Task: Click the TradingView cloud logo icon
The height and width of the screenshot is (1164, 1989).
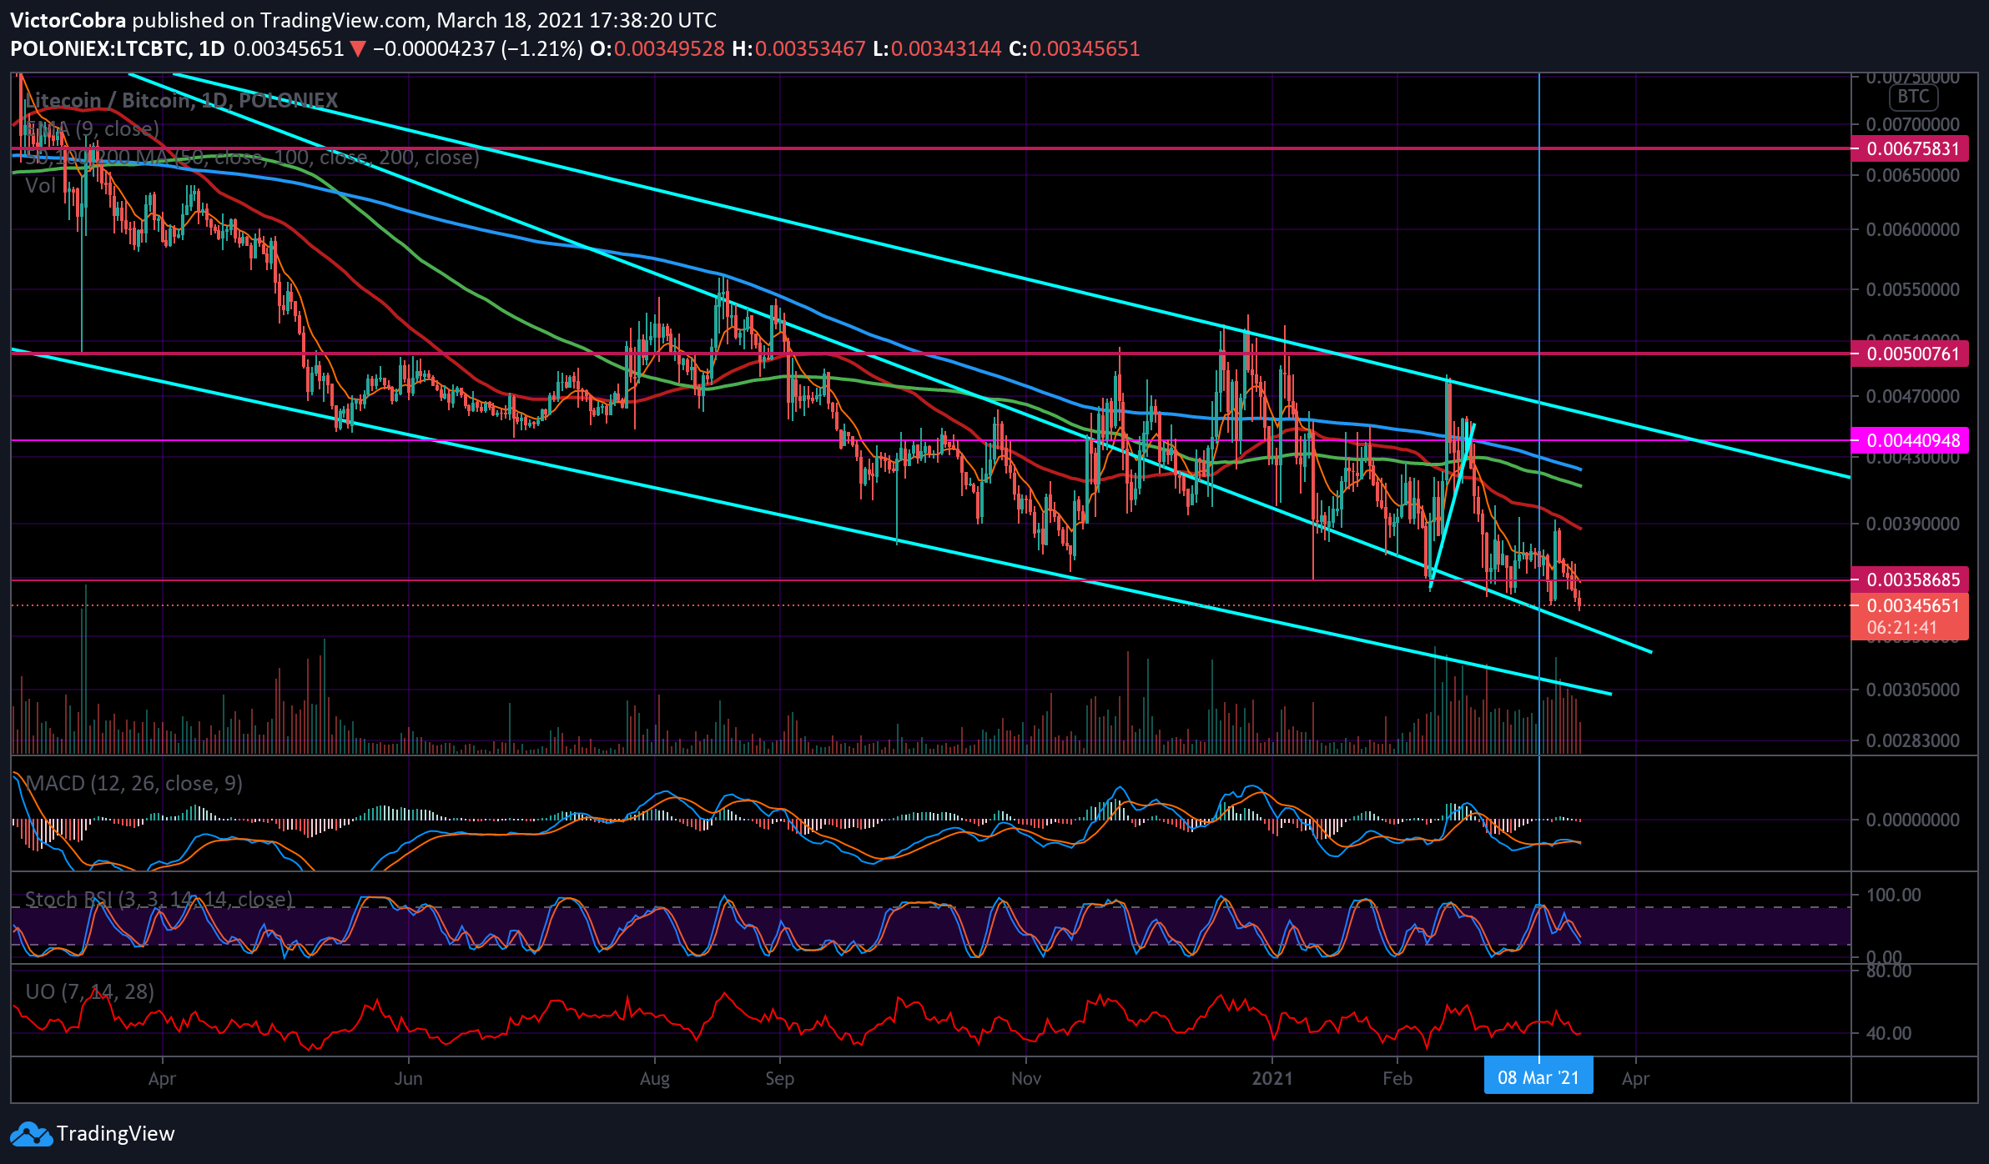Action: 31,1134
